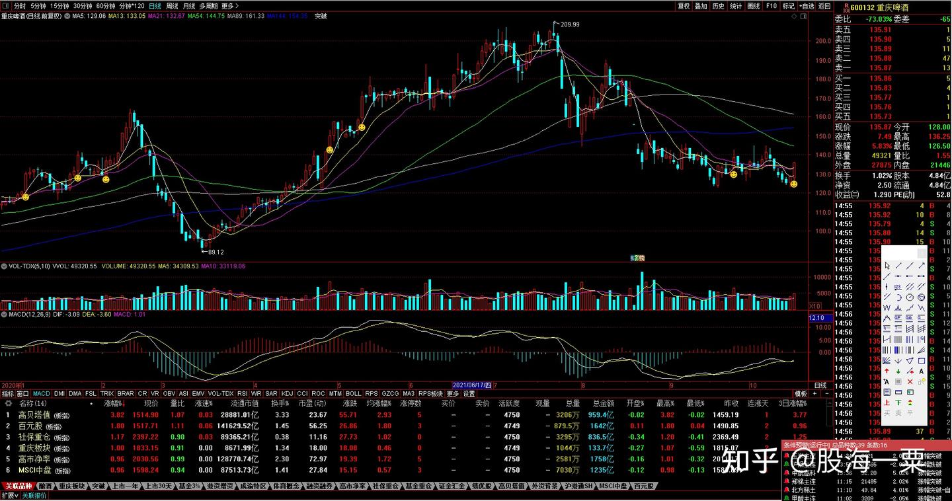Switch to the 5分钟 period
Screen dimensions: 952x501
click(38, 6)
